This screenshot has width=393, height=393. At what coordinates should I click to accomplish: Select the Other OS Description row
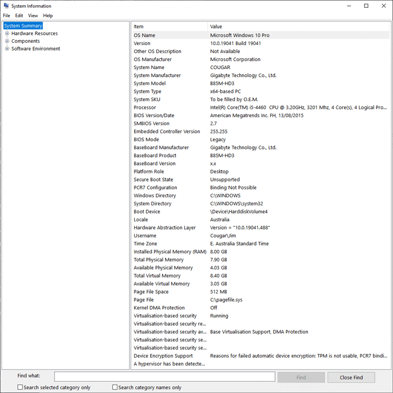pos(261,52)
